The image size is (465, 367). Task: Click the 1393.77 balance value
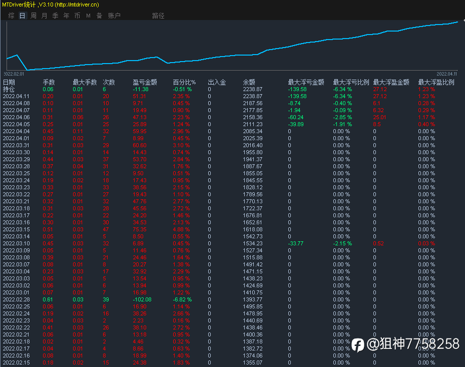click(253, 299)
